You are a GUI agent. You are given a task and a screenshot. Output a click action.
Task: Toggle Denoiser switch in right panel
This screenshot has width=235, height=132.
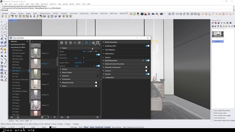click(148, 74)
